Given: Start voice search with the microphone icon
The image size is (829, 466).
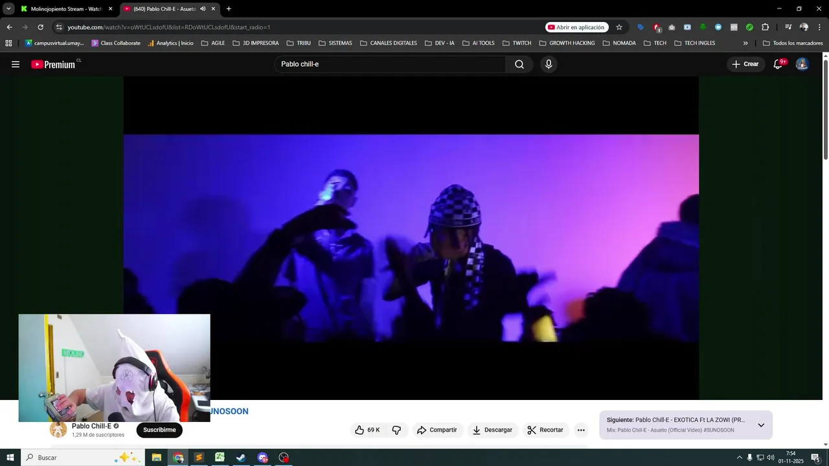Looking at the screenshot, I should click(549, 64).
